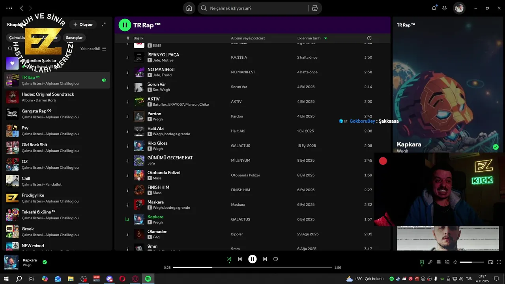505x284 pixels.
Task: Toggle shuffle mode
Action: pyautogui.click(x=229, y=259)
